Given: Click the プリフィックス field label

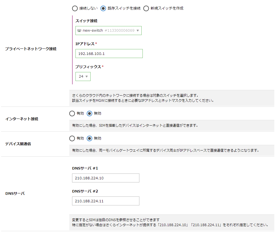Looking at the screenshot, I should coord(88,67).
